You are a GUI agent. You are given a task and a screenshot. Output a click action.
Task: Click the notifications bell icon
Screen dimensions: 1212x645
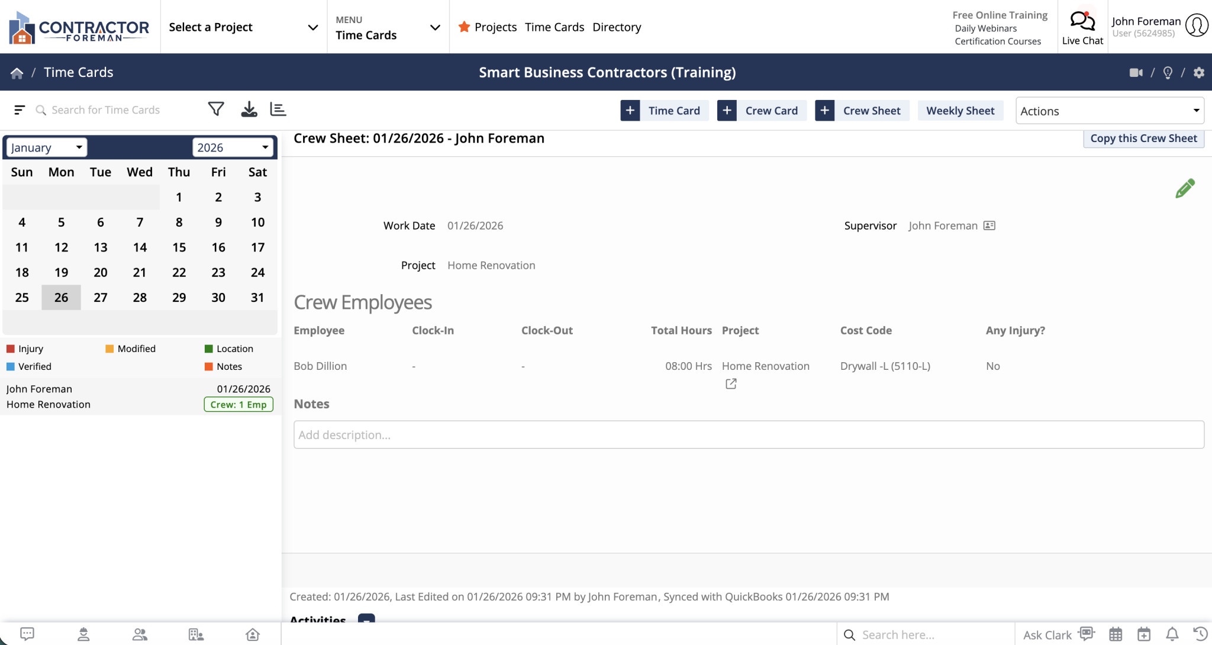1172,634
